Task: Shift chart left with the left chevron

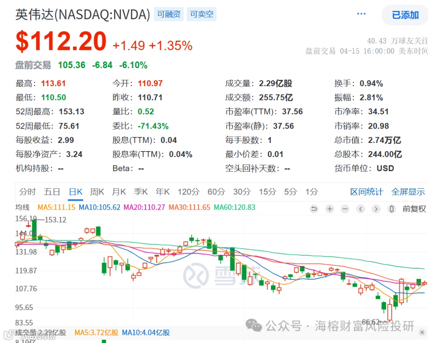Action: [x=361, y=209]
